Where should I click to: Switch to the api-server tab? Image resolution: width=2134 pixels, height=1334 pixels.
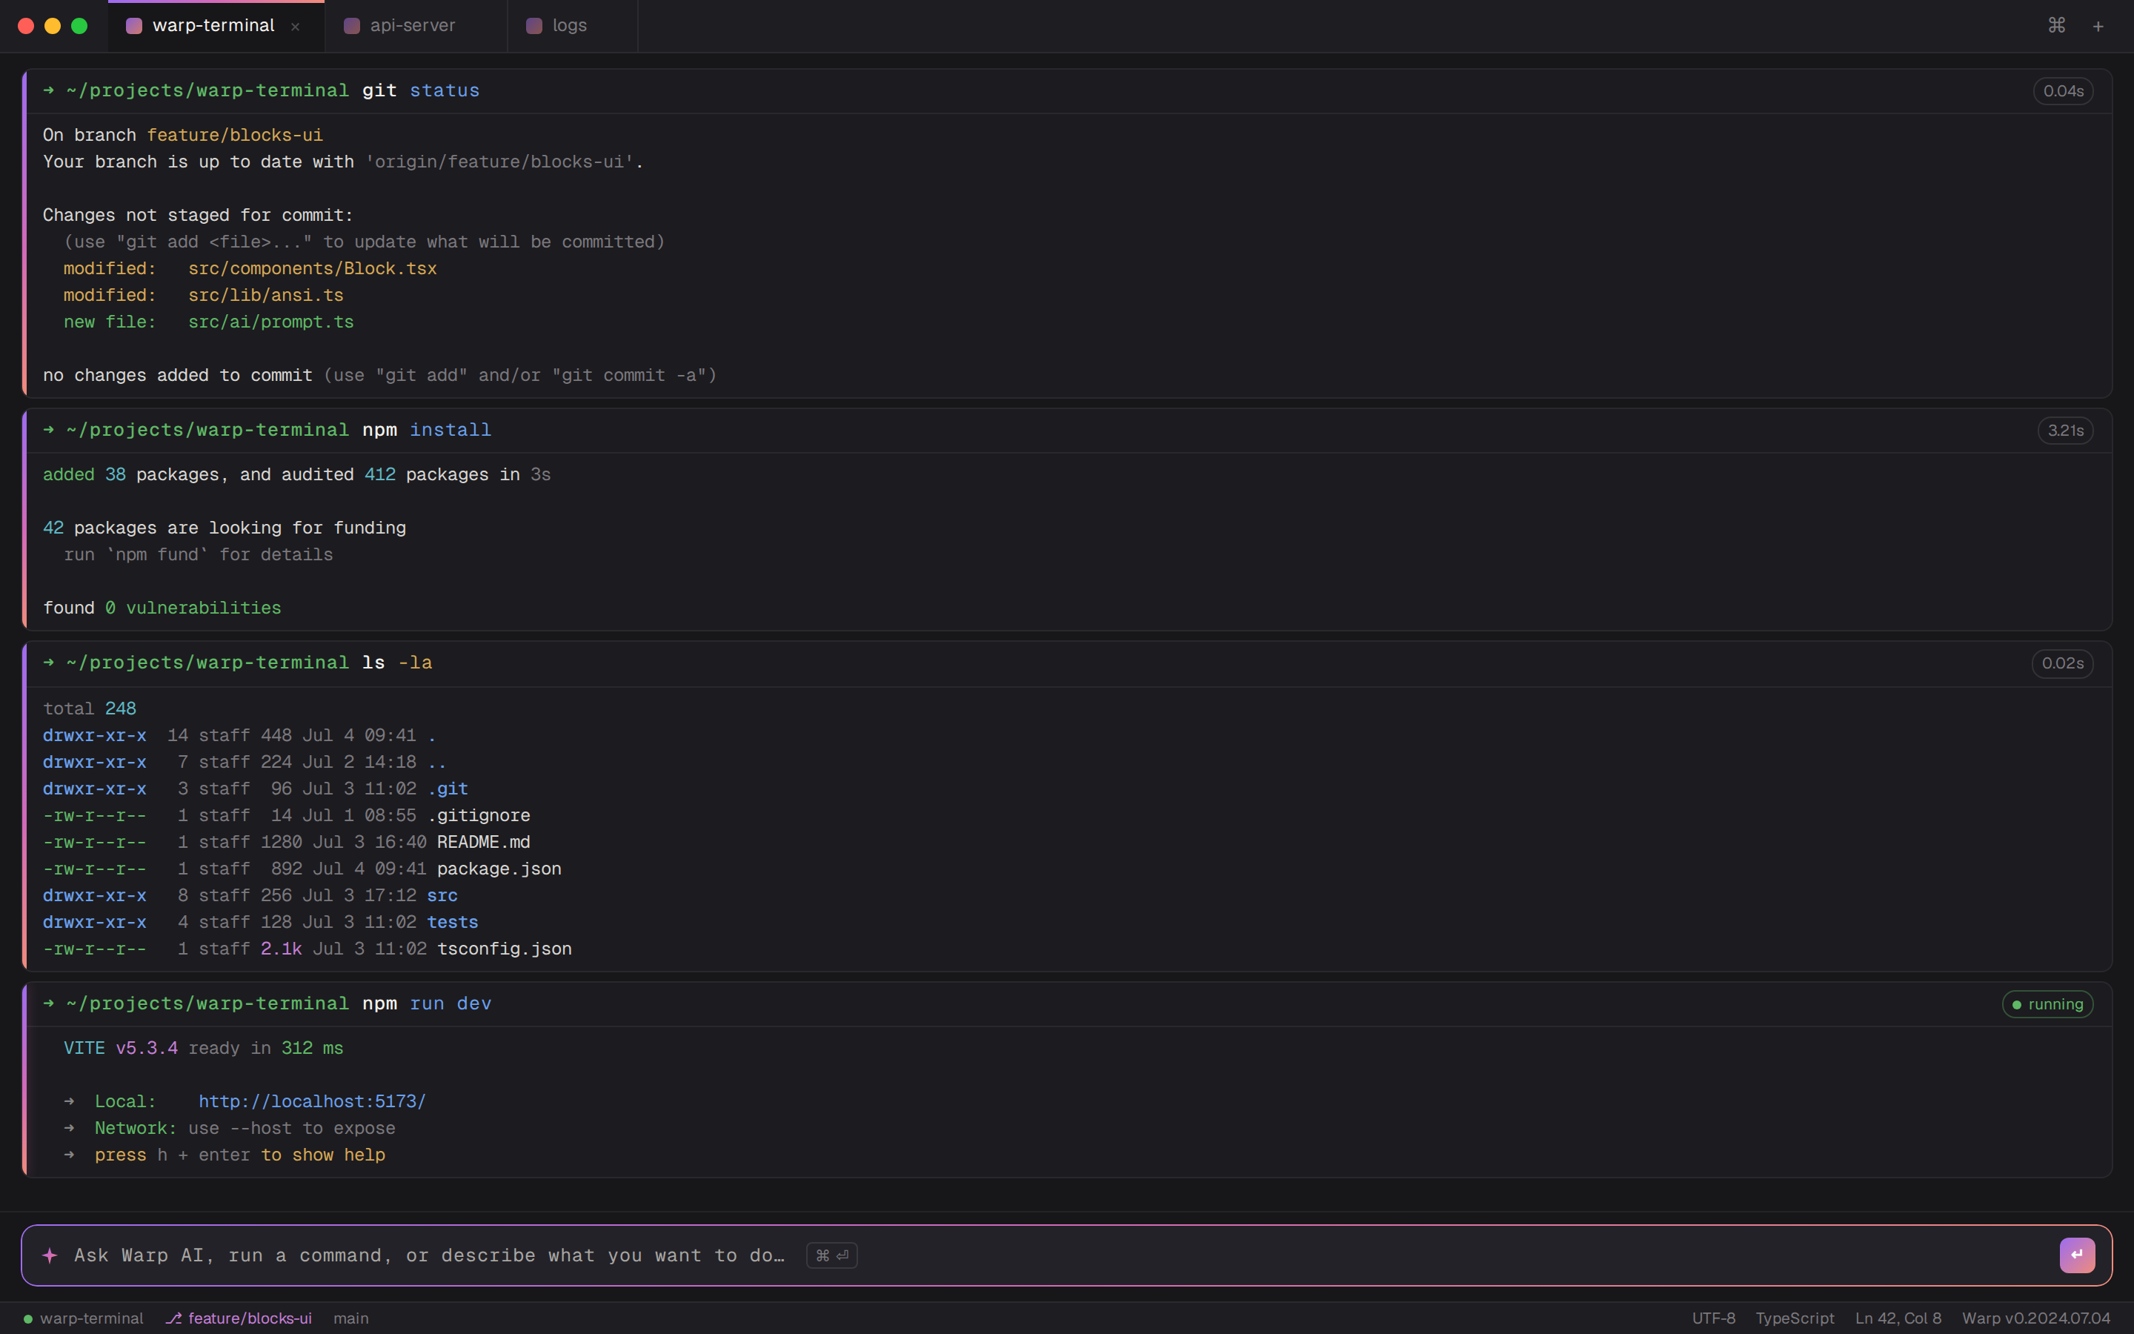click(x=416, y=26)
